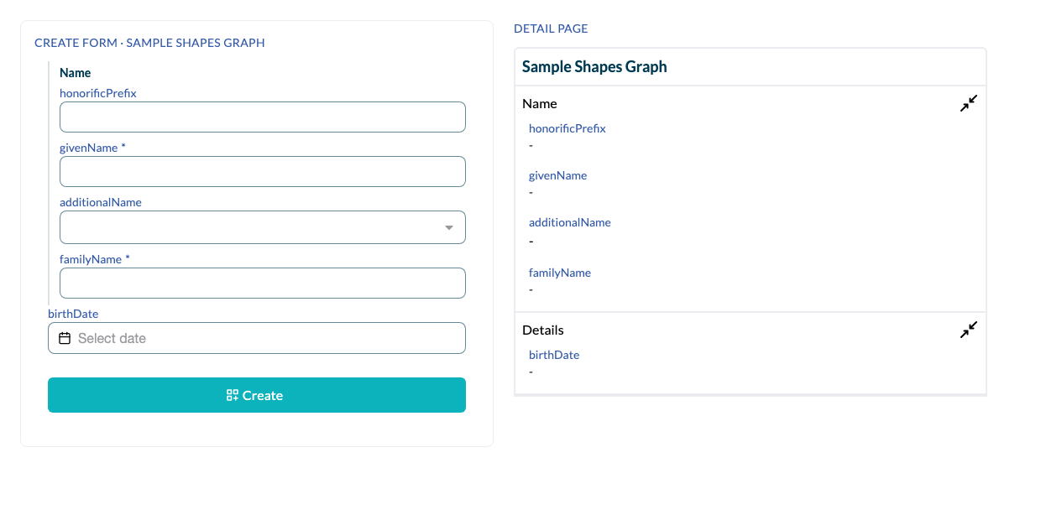The image size is (1041, 520).
Task: Click the familyName label in detail page
Action: (x=560, y=273)
